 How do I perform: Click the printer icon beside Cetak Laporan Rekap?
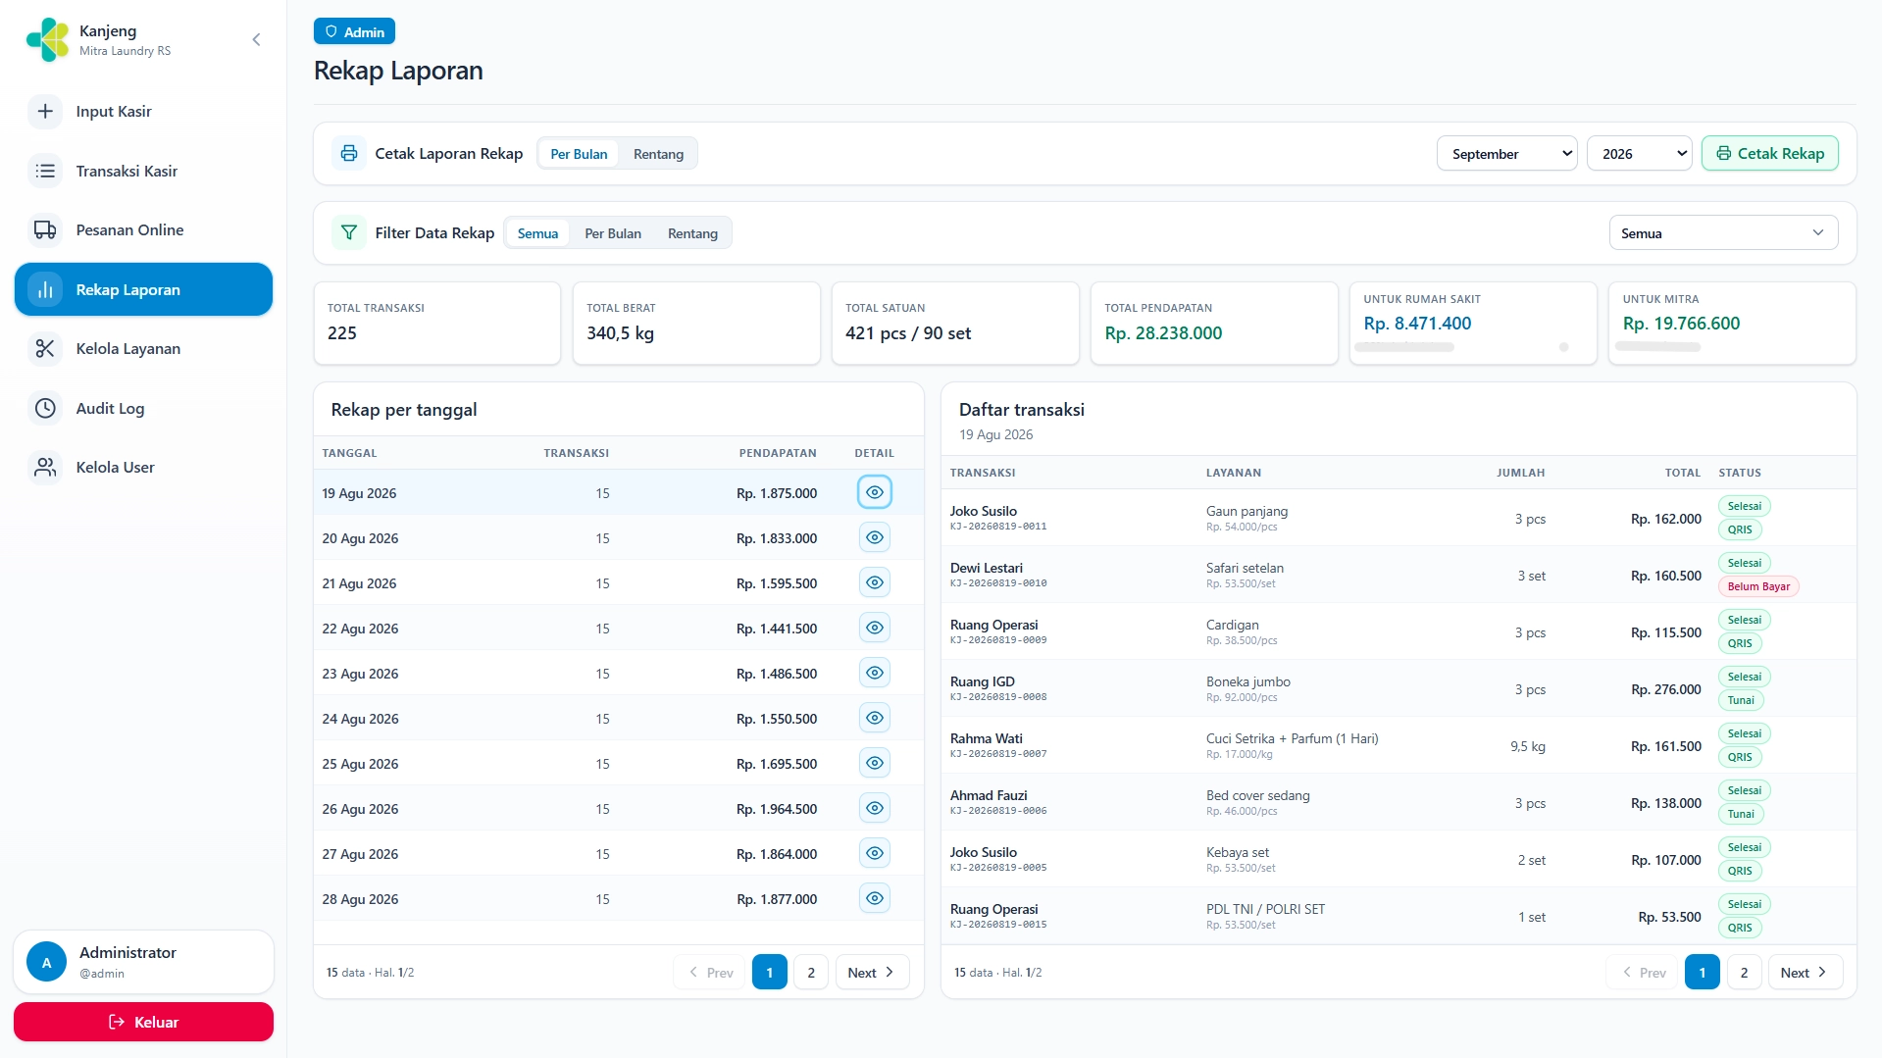click(x=348, y=154)
